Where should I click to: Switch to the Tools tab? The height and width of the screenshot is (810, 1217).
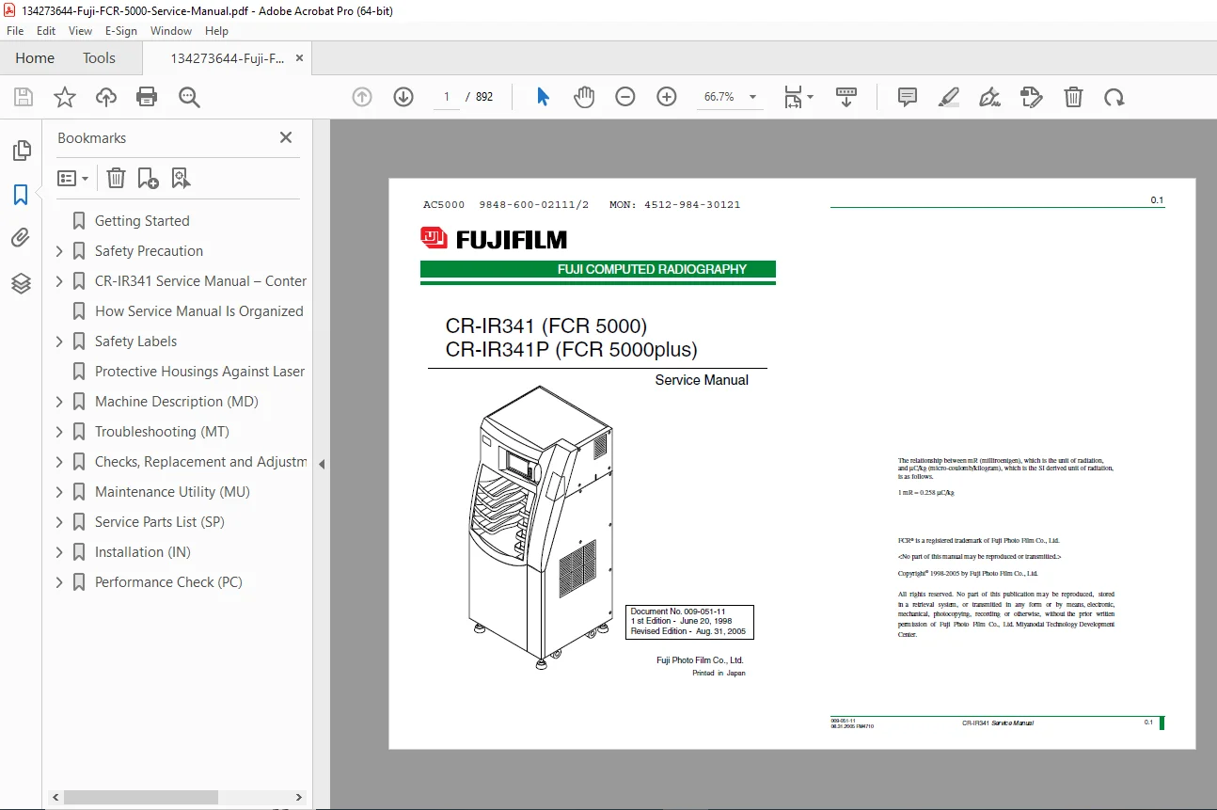point(99,58)
